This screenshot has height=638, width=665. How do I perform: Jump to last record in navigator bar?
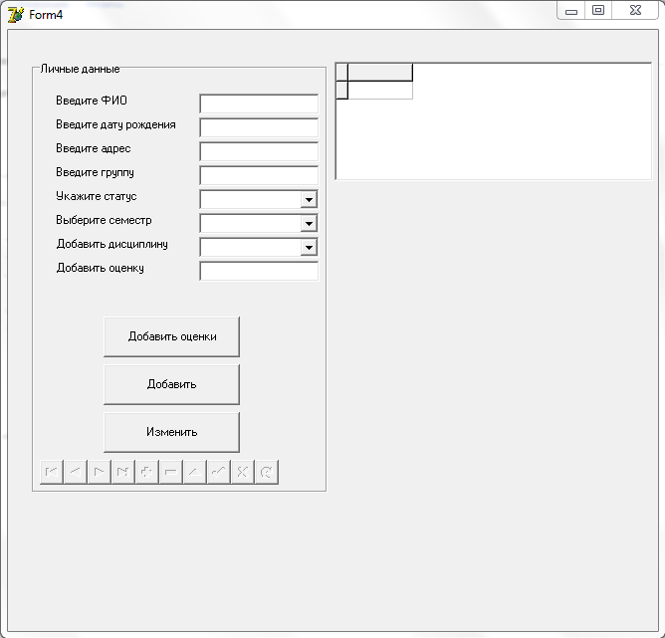tap(123, 472)
